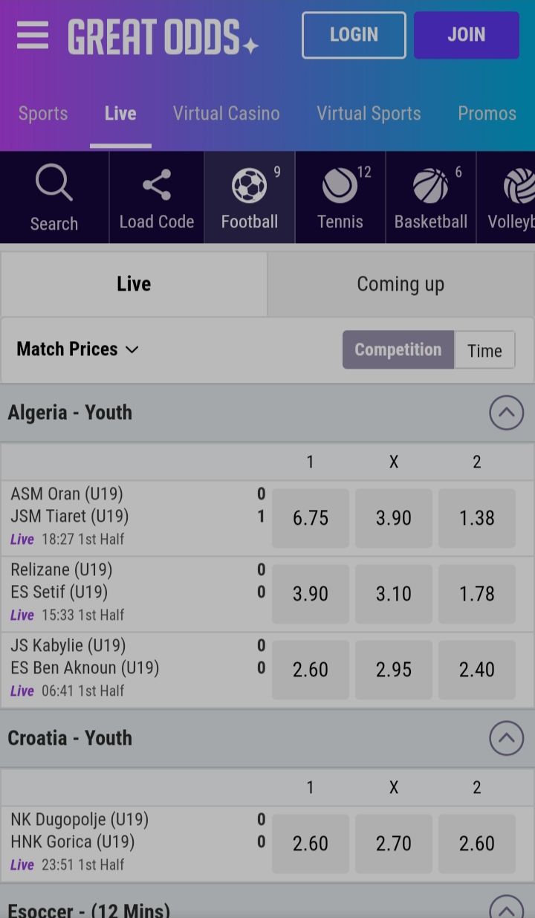The width and height of the screenshot is (535, 918).
Task: Open the Sports tab
Action: (43, 114)
